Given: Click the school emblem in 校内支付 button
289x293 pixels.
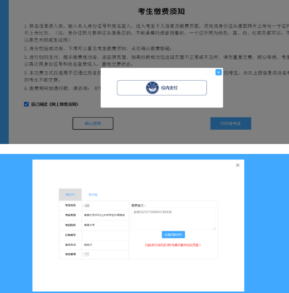Looking at the screenshot, I should [x=152, y=88].
